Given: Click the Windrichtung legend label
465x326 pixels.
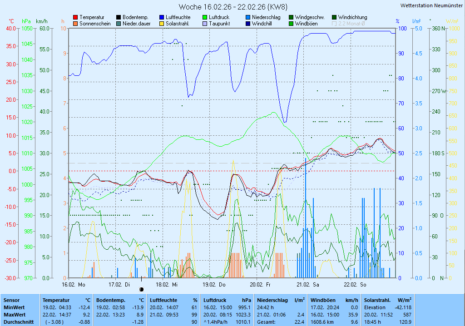Looking at the screenshot, I should point(352,17).
